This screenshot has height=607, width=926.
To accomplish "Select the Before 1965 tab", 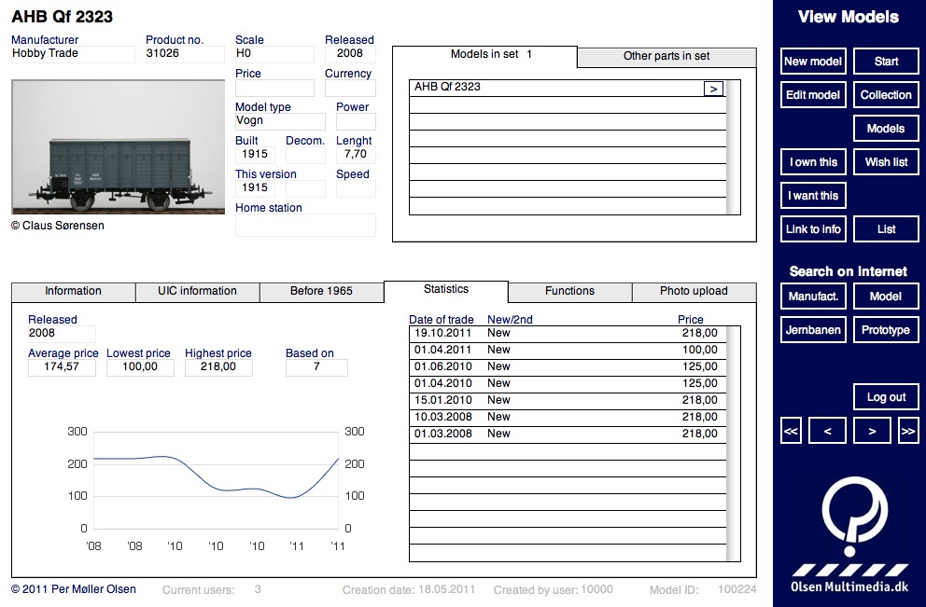I will coord(321,292).
